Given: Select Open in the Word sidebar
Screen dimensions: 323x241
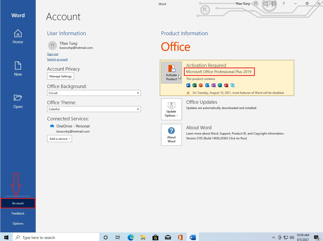Looking at the screenshot, I should [x=18, y=101].
